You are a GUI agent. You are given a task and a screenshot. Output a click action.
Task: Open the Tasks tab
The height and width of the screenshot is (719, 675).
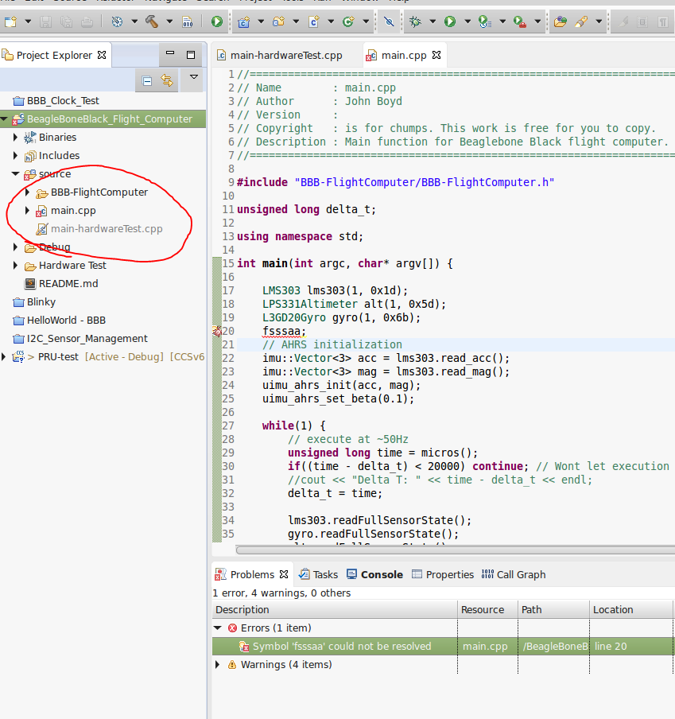coord(319,574)
